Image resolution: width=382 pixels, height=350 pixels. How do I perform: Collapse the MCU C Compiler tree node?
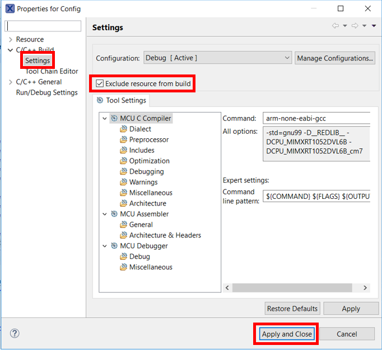point(105,118)
